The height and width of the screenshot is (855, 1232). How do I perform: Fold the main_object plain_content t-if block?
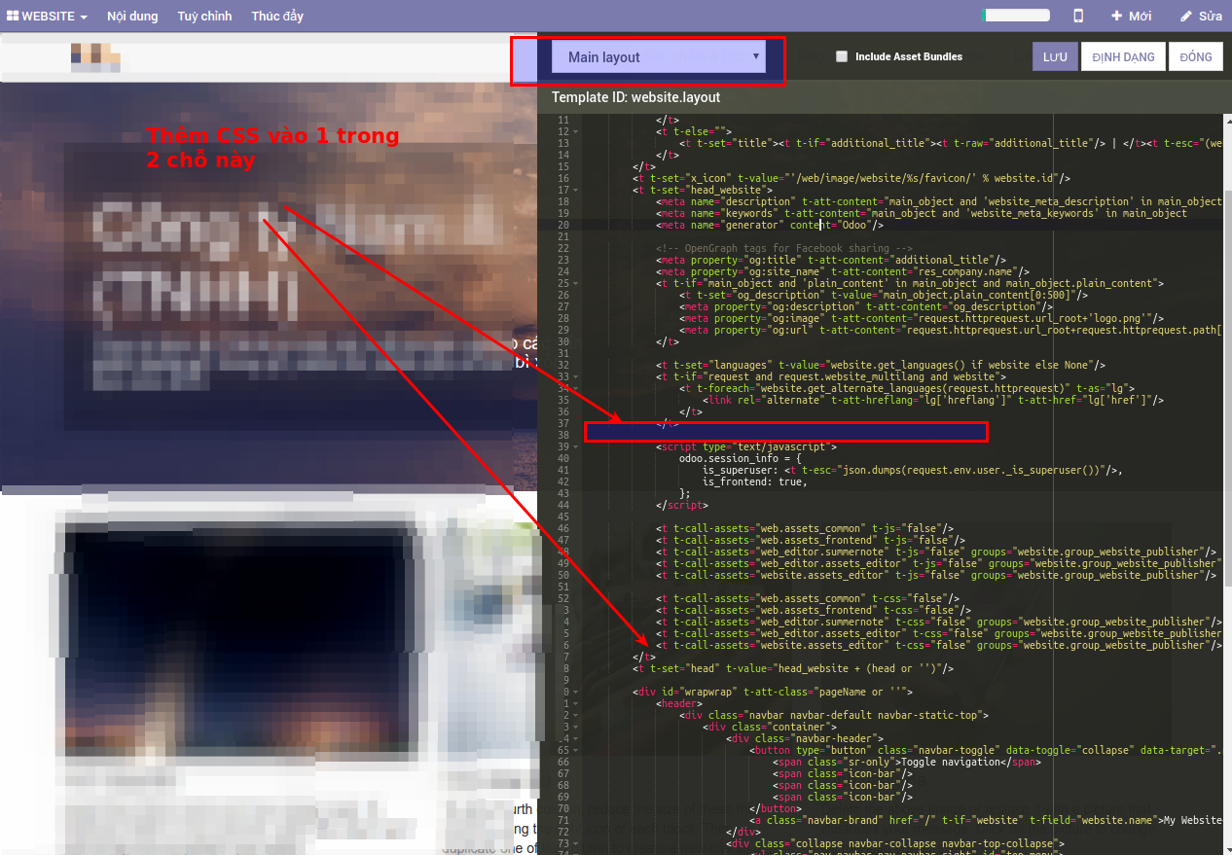pyautogui.click(x=575, y=283)
